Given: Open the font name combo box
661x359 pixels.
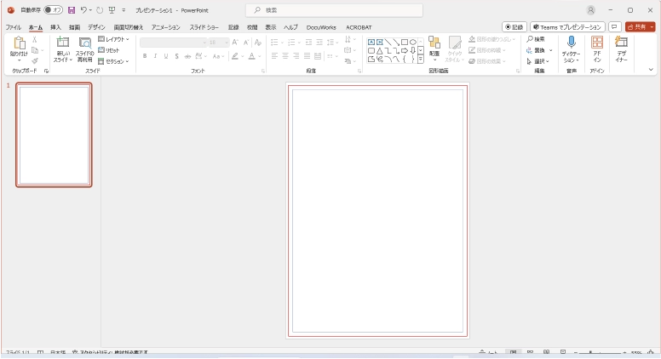Looking at the screenshot, I should [x=173, y=42].
